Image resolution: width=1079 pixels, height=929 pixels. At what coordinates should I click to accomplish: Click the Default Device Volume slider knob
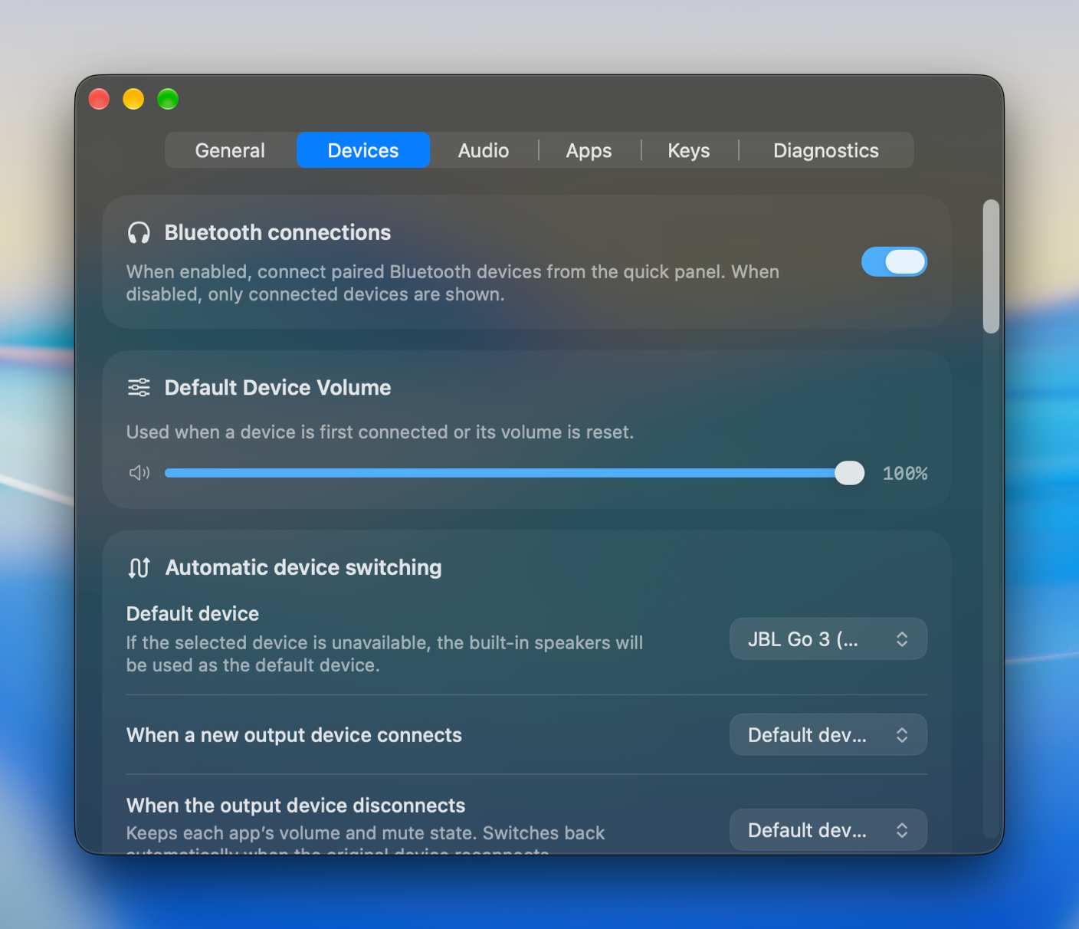point(849,473)
